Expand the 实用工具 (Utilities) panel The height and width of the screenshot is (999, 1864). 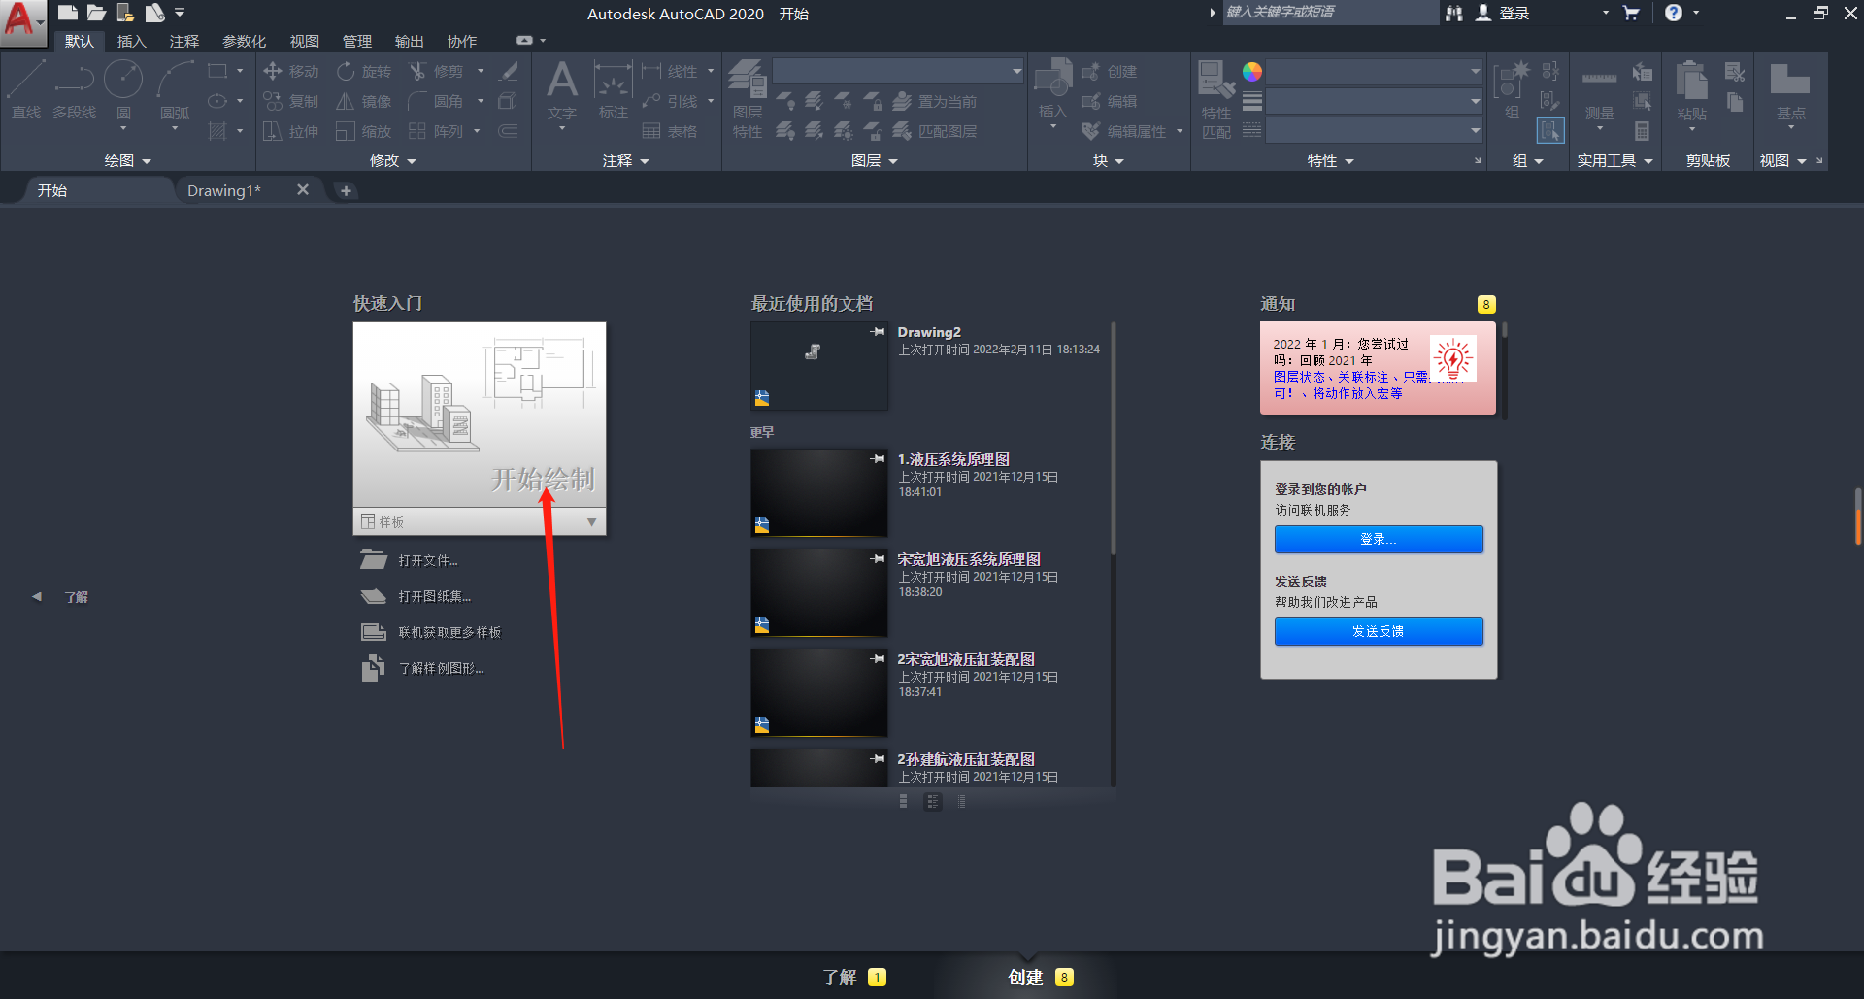click(x=1615, y=161)
